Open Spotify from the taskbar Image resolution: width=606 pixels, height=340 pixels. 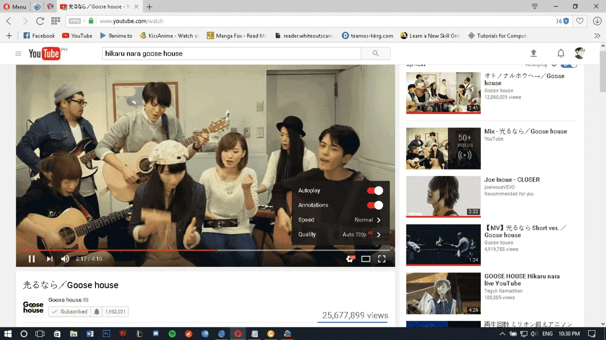click(x=172, y=334)
